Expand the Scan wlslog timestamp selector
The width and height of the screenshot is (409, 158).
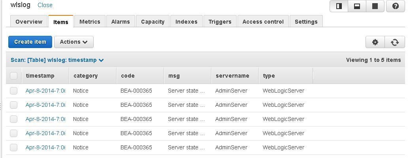click(57, 60)
